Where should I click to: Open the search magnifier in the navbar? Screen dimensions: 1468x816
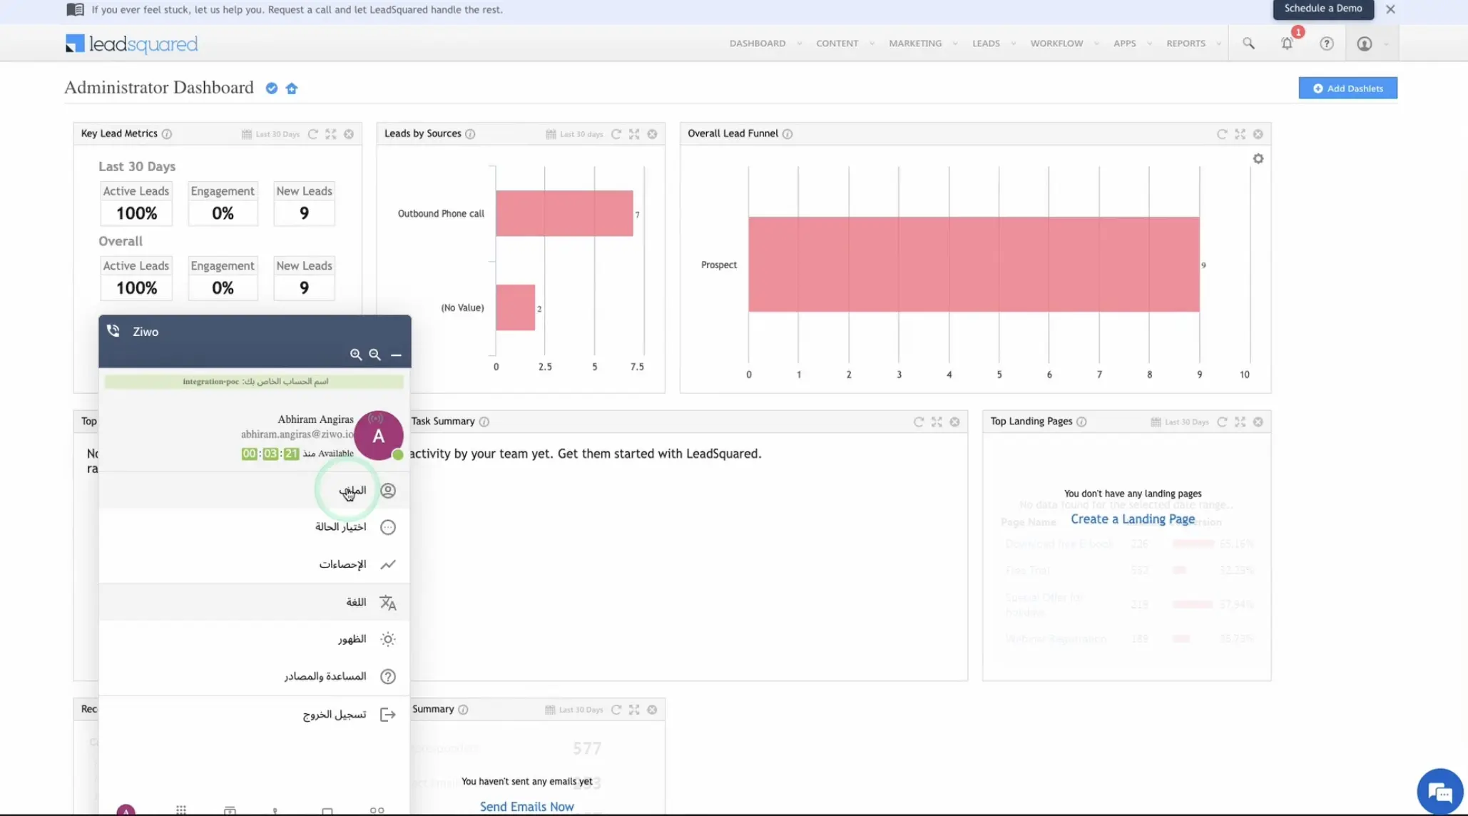pos(1248,44)
